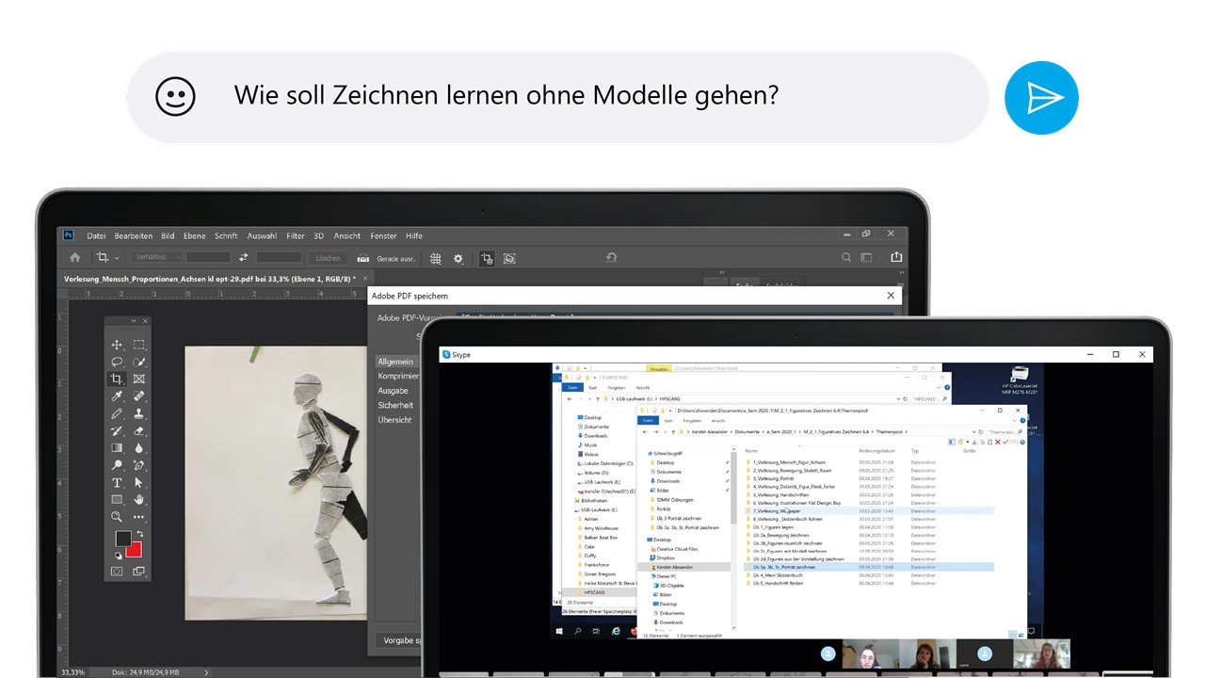The width and height of the screenshot is (1205, 678).
Task: Open the Verhältnis crop ratio dropdown
Action: pos(153,257)
